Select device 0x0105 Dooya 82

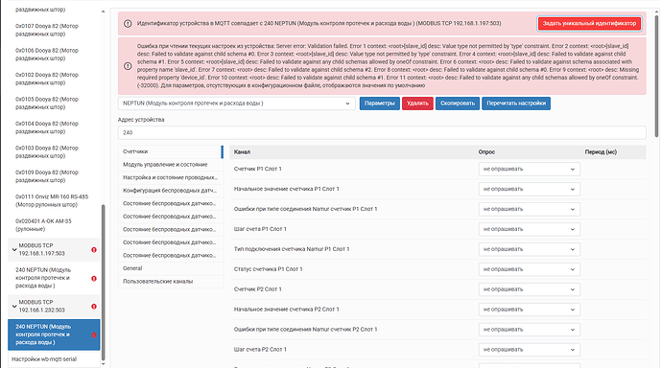tap(54, 103)
